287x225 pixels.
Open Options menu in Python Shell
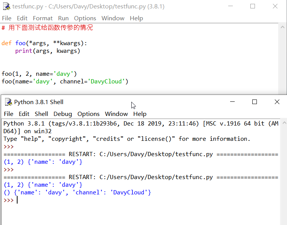pyautogui.click(x=89, y=114)
